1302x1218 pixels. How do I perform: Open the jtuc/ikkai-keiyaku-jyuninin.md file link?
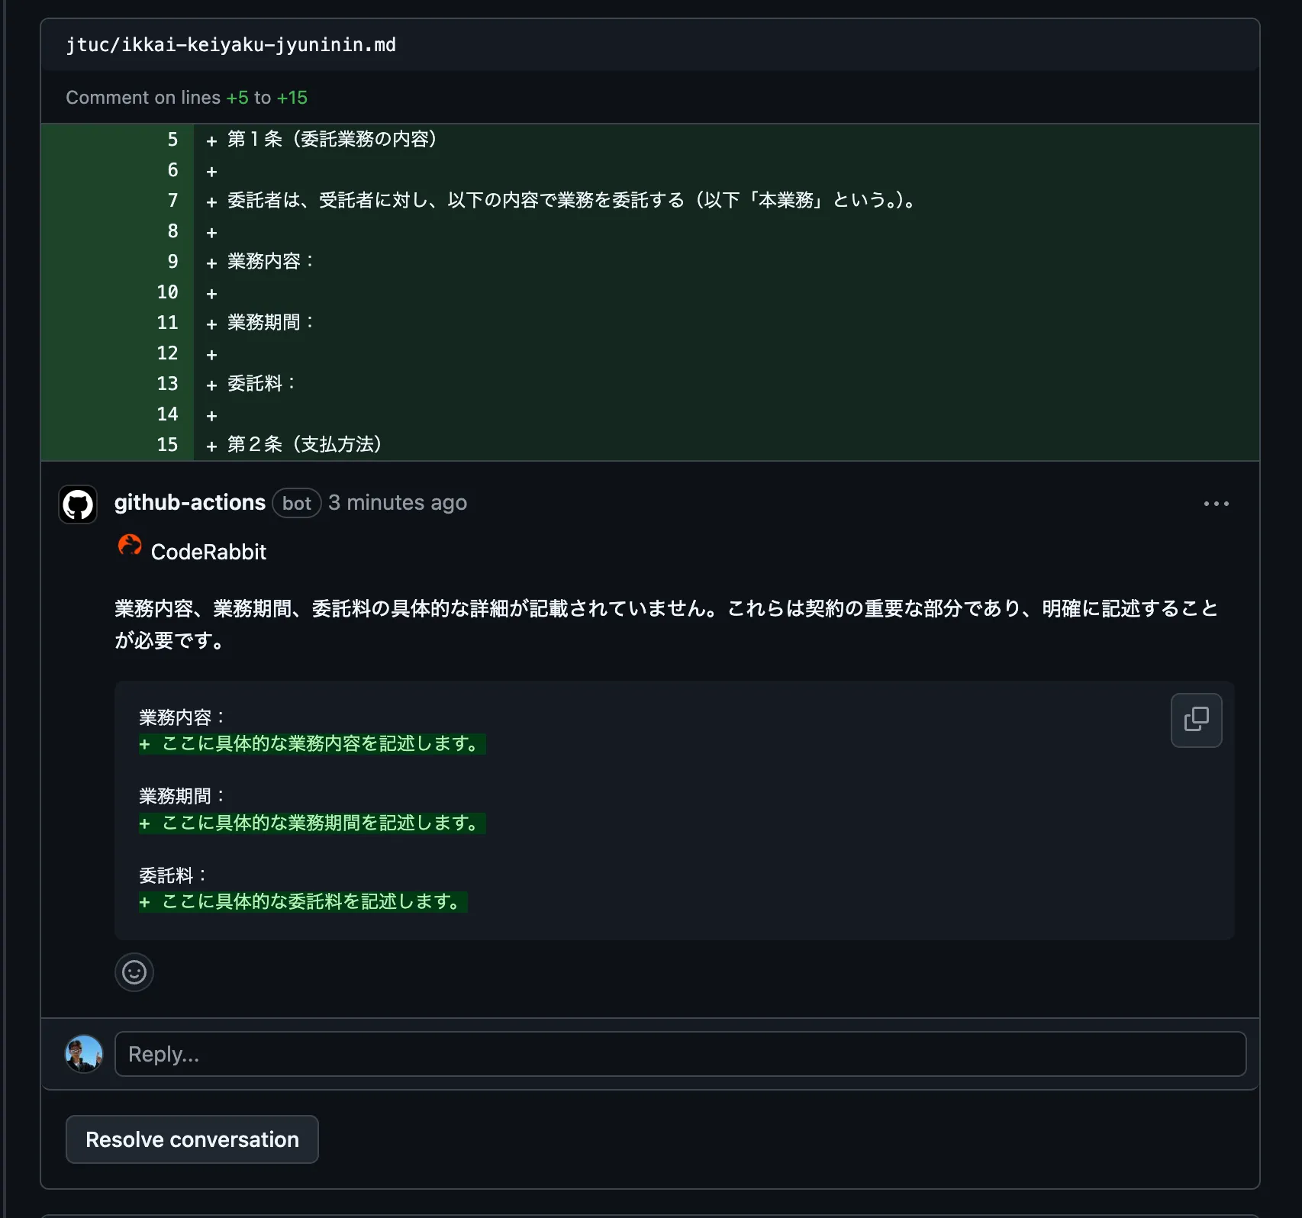click(230, 45)
